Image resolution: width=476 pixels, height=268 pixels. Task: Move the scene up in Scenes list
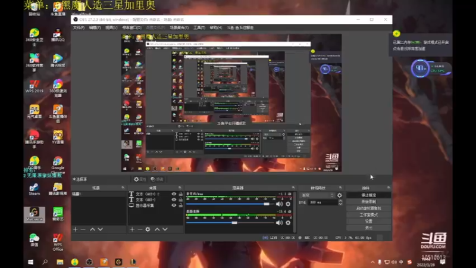(x=93, y=229)
